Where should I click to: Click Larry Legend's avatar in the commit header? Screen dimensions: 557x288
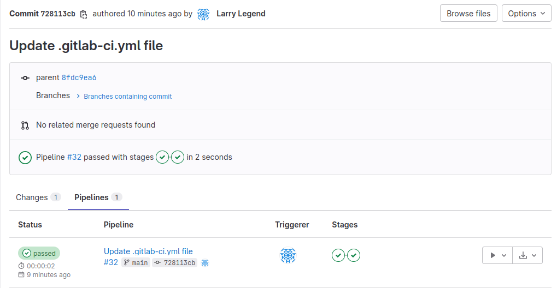pyautogui.click(x=203, y=14)
